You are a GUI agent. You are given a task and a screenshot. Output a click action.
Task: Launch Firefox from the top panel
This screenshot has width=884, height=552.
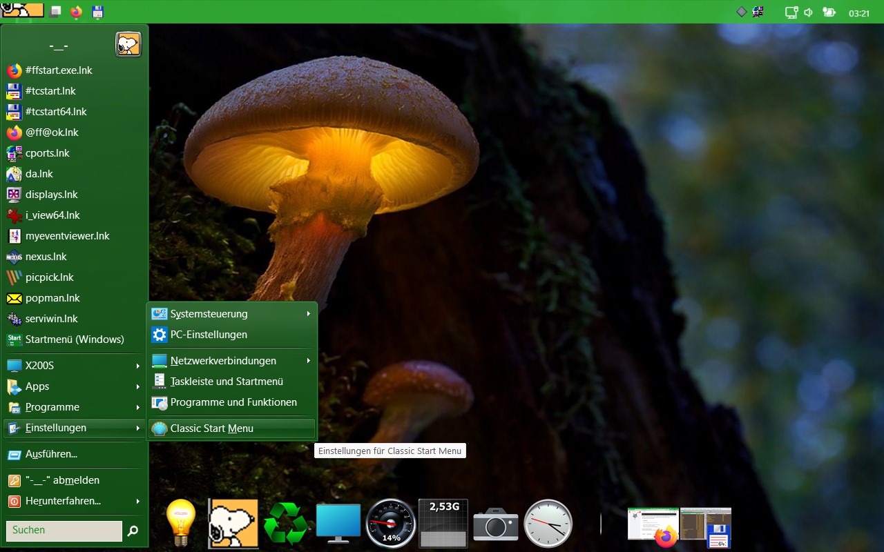pos(76,12)
